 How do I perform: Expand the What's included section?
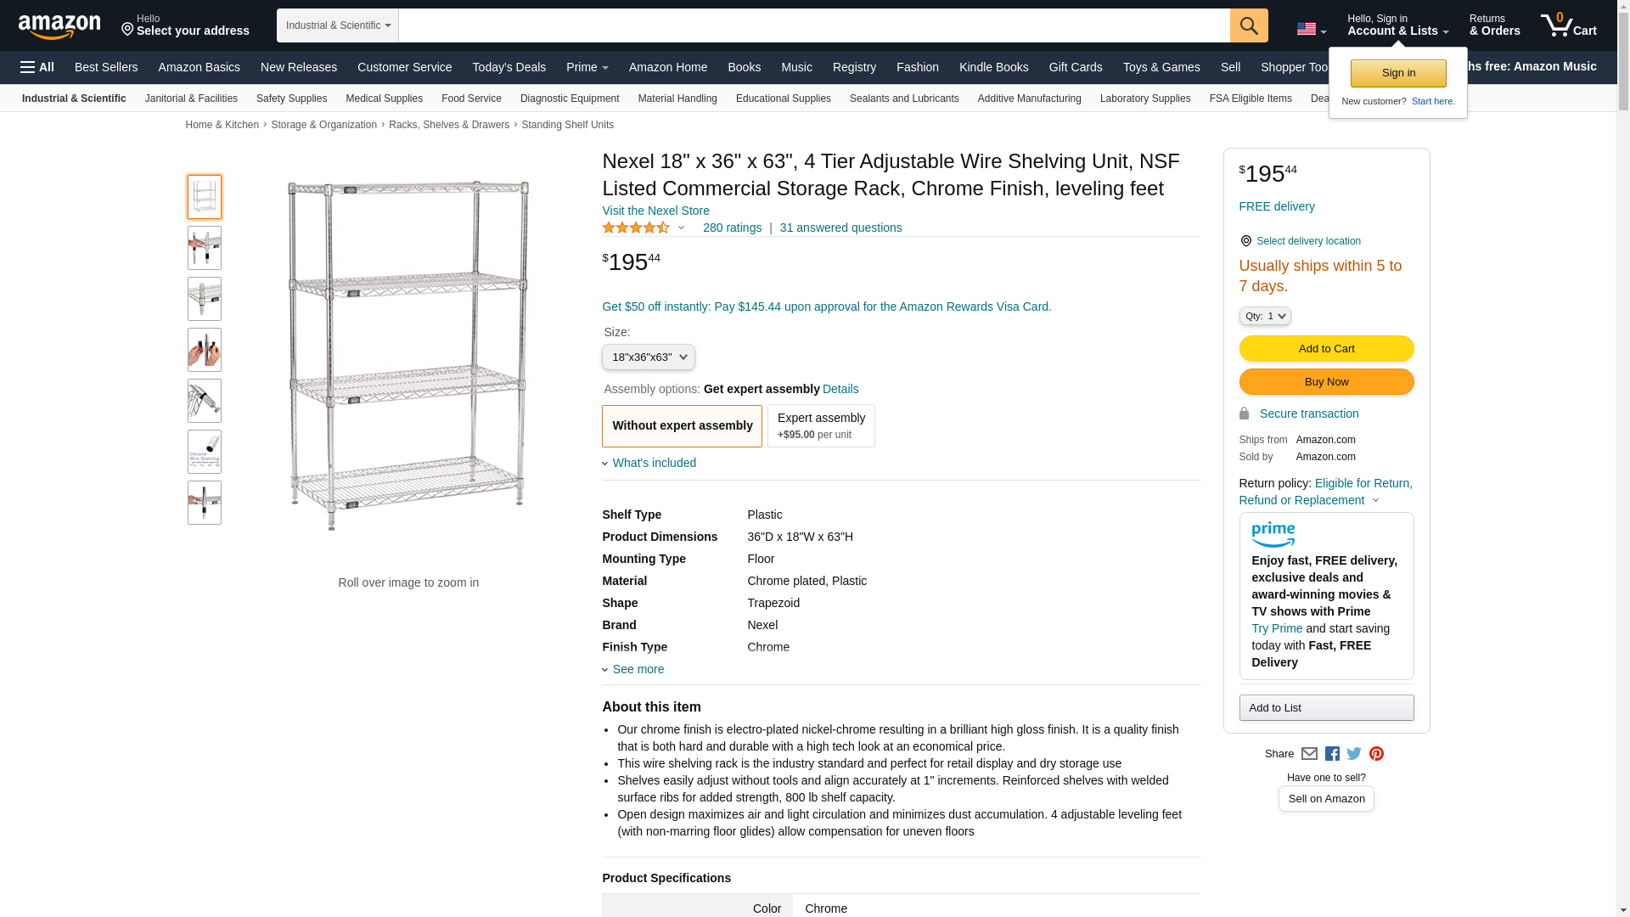click(x=654, y=463)
